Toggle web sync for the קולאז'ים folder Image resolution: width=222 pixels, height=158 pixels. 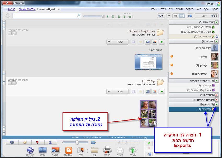pos(12,83)
